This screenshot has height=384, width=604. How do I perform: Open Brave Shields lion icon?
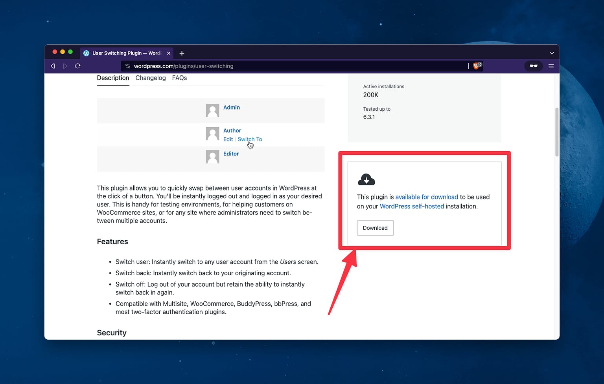pos(476,66)
